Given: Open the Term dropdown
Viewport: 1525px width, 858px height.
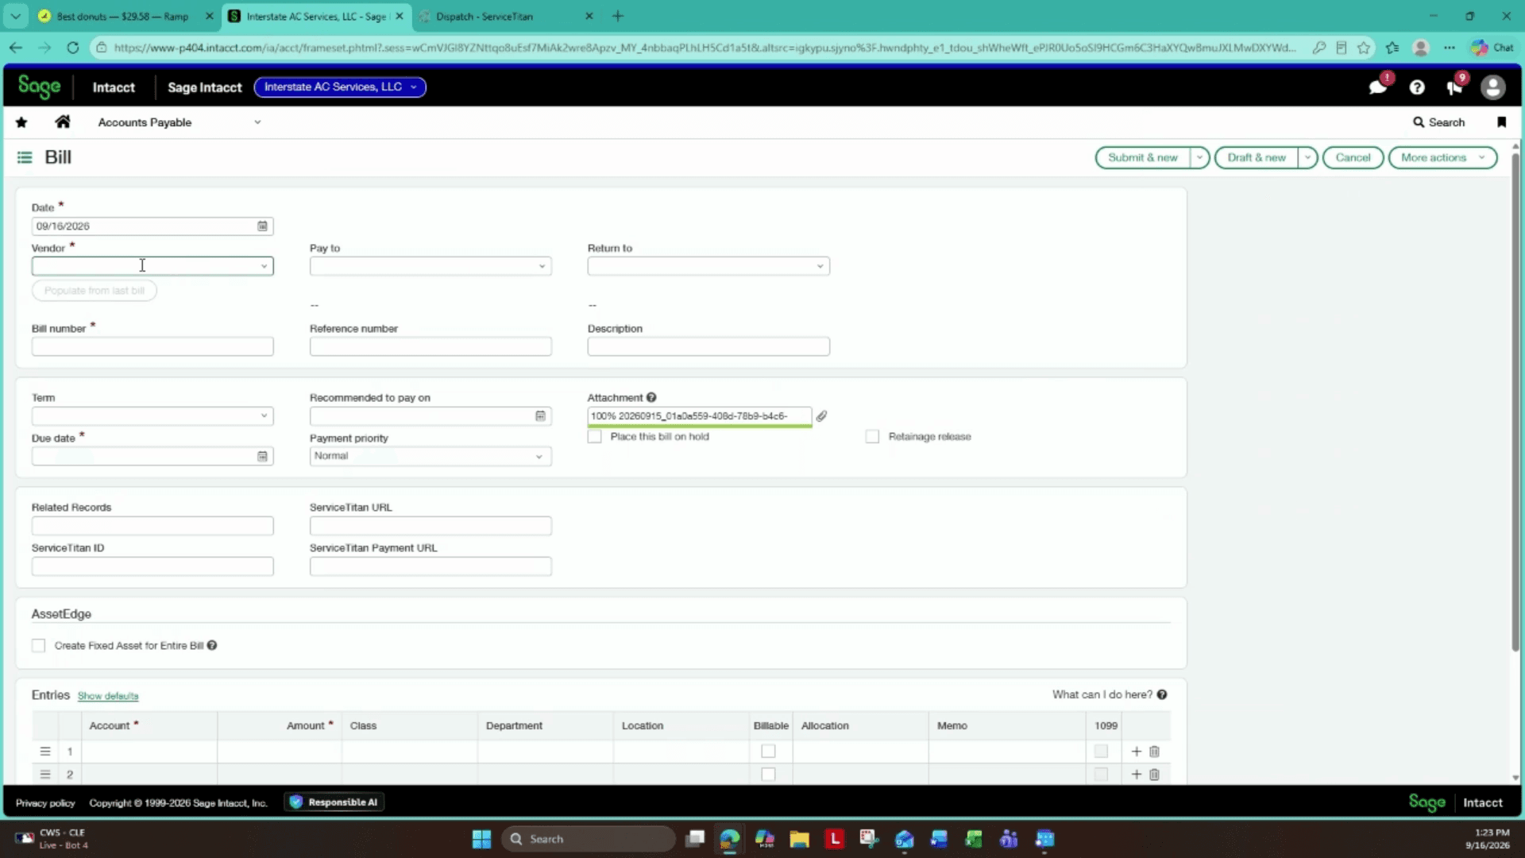Looking at the screenshot, I should point(264,416).
